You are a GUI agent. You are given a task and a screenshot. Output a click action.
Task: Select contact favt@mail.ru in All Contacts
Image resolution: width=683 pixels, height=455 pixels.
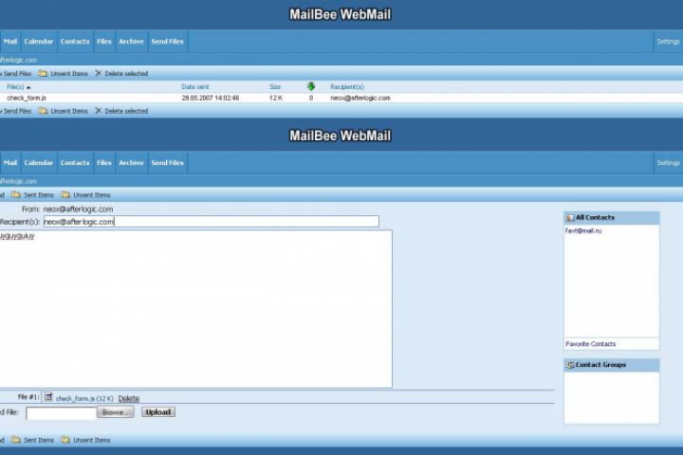583,230
